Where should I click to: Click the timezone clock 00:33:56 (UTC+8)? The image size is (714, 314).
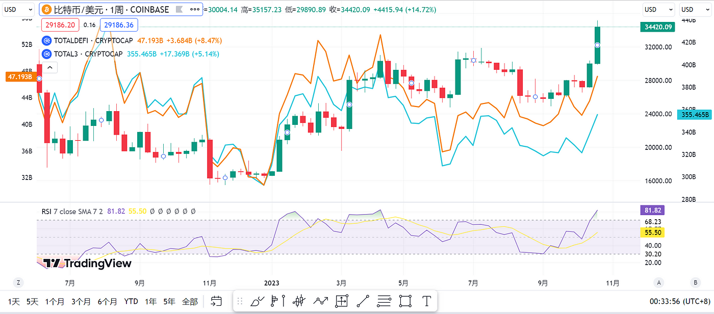pos(680,301)
